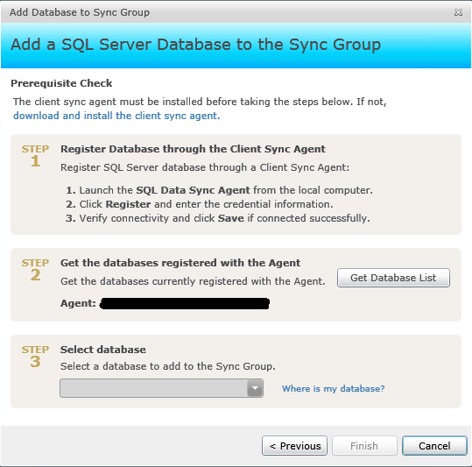The image size is (472, 467).
Task: Click the Agent: label
Action: tap(78, 303)
